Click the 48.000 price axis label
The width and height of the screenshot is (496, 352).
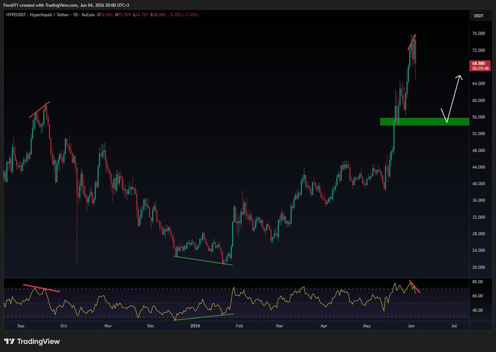coord(479,151)
